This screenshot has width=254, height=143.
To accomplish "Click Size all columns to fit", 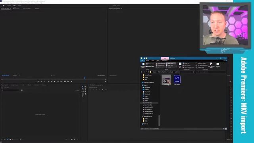I will (189, 67).
